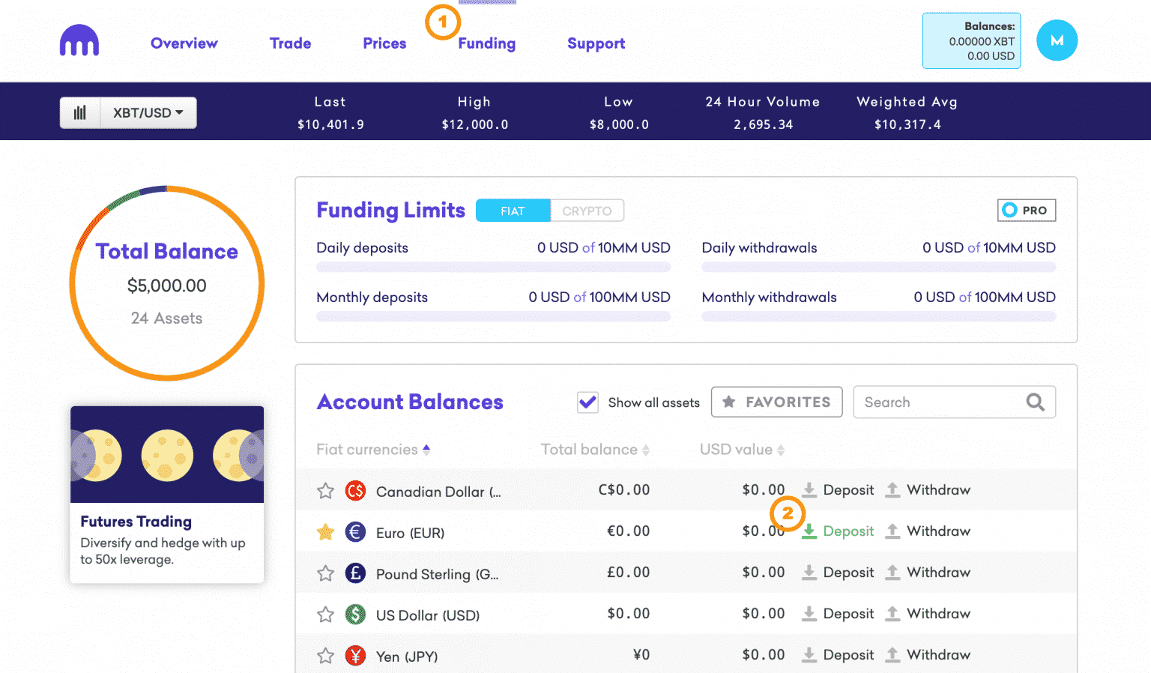Click deposit arrow icon in Pound Sterling row
The width and height of the screenshot is (1151, 673).
click(809, 573)
